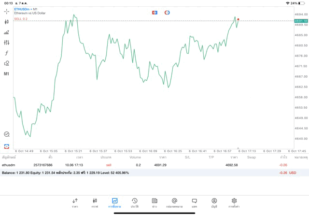The width and height of the screenshot is (309, 216).
Task: Switch to the Quotes (ราคา) tab
Action: click(75, 202)
